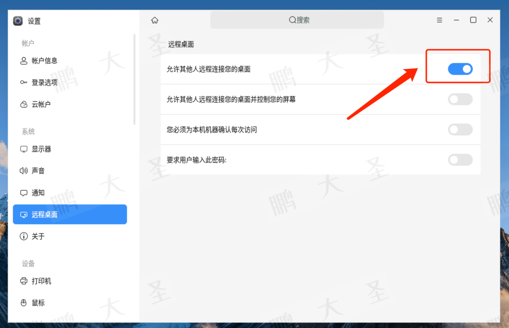Maximize the settings window

[473, 20]
